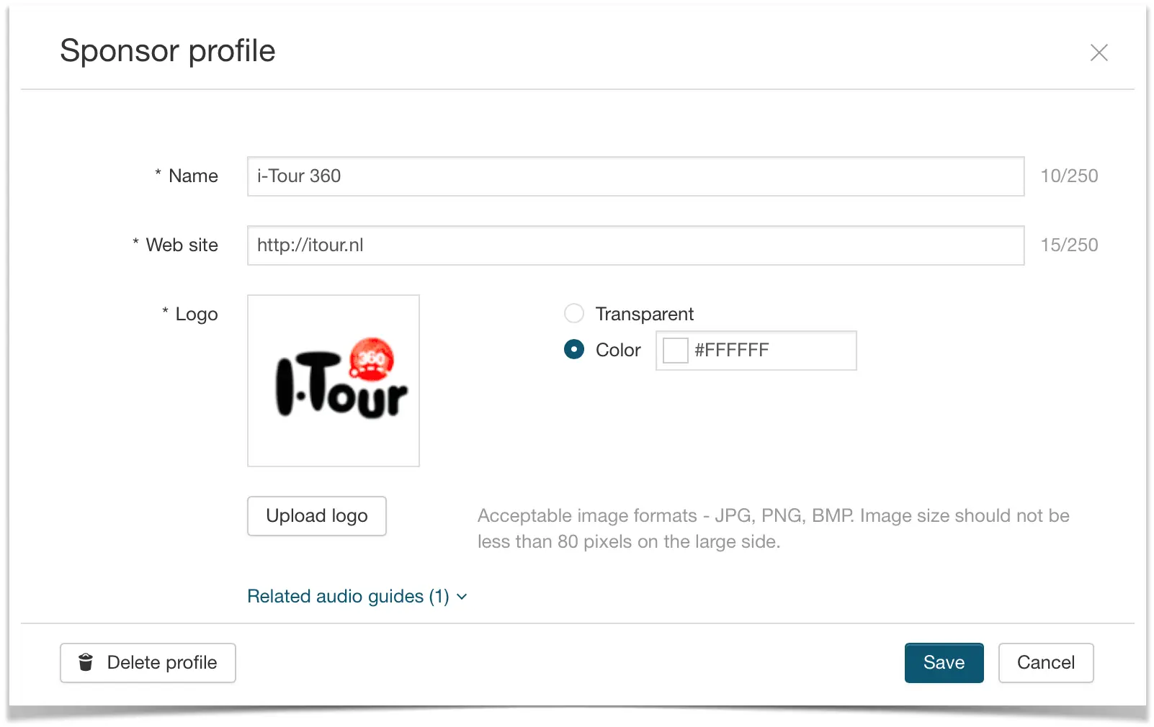
Task: Cancel editing the sponsor profile
Action: (1046, 663)
